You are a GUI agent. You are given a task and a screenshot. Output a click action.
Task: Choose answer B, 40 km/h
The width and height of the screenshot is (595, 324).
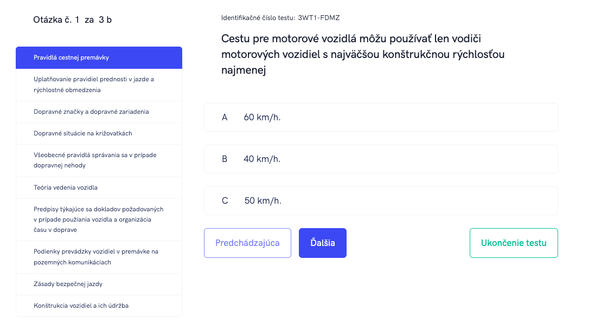pos(381,159)
